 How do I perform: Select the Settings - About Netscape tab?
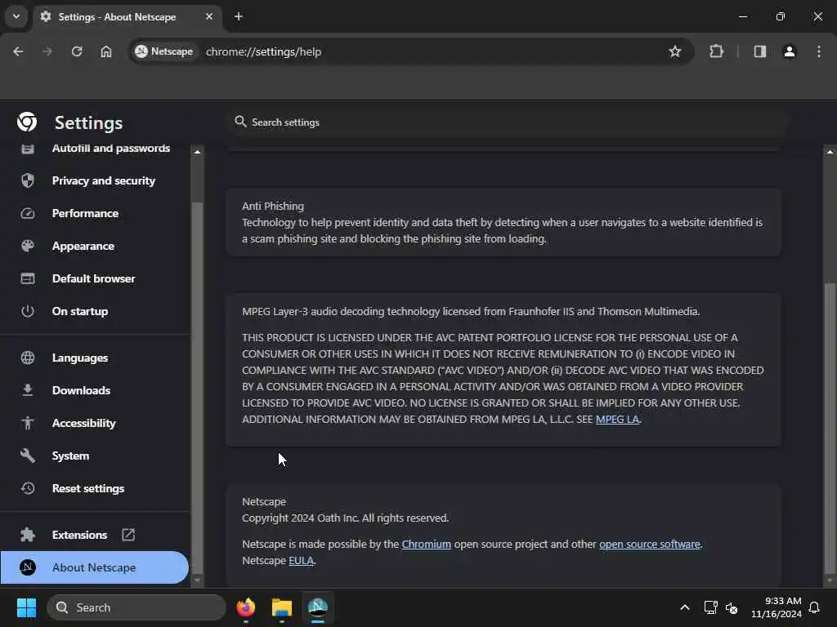click(x=128, y=16)
